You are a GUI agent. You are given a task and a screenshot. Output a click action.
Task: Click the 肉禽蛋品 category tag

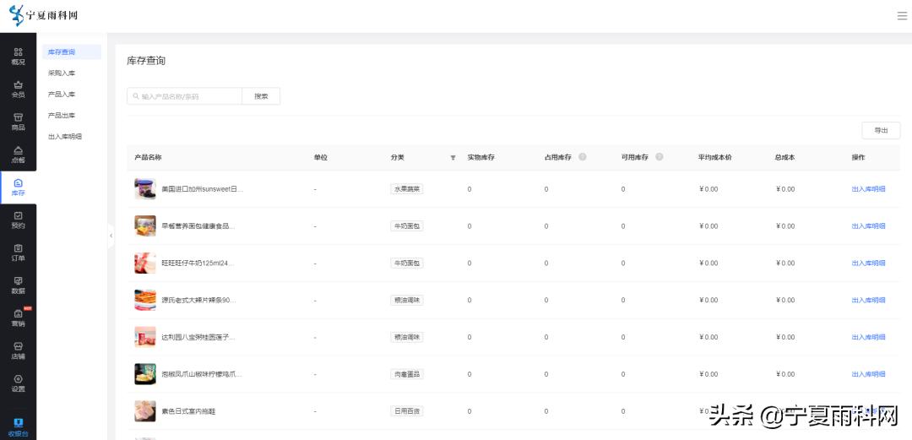click(406, 374)
